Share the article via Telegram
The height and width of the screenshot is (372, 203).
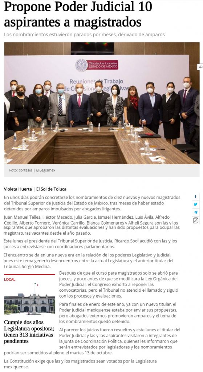pos(195,212)
